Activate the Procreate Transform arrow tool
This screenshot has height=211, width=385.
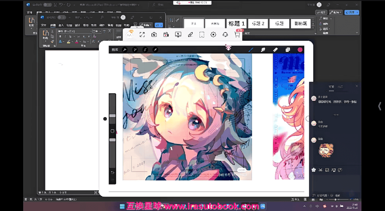pyautogui.click(x=155, y=50)
